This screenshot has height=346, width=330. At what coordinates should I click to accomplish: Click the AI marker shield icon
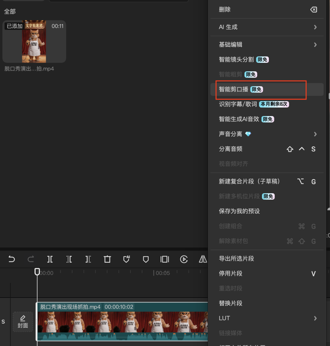pyautogui.click(x=127, y=259)
